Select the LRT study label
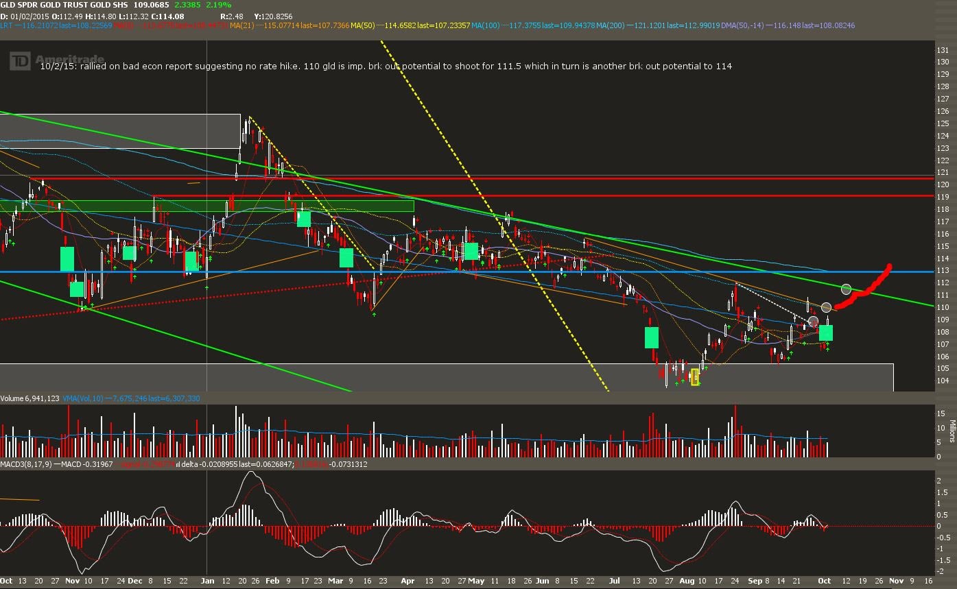This screenshot has height=589, width=957. [x=8, y=25]
